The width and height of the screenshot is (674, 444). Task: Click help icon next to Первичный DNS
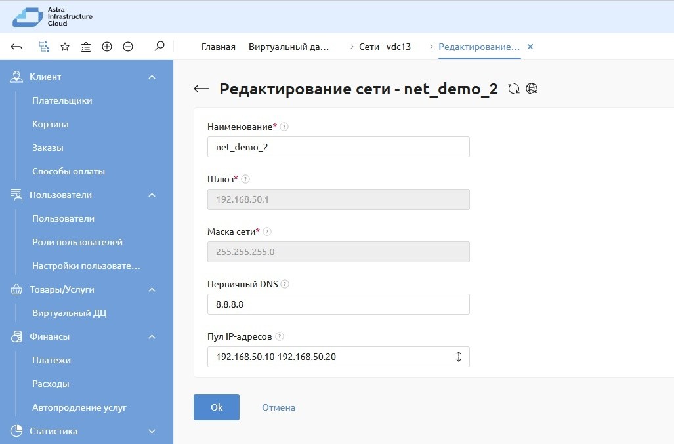click(285, 284)
